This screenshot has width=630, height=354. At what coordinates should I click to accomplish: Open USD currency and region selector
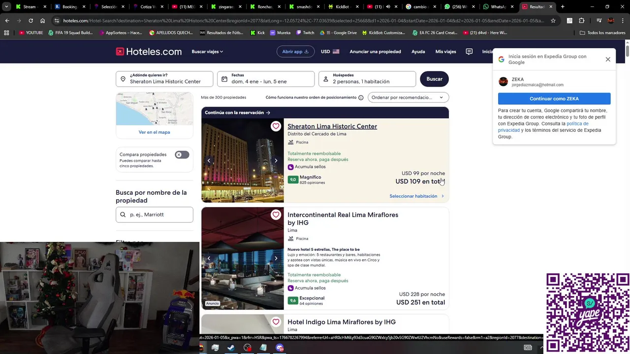tap(330, 52)
